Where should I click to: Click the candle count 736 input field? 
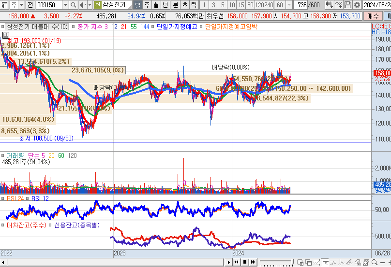click(x=302, y=5)
